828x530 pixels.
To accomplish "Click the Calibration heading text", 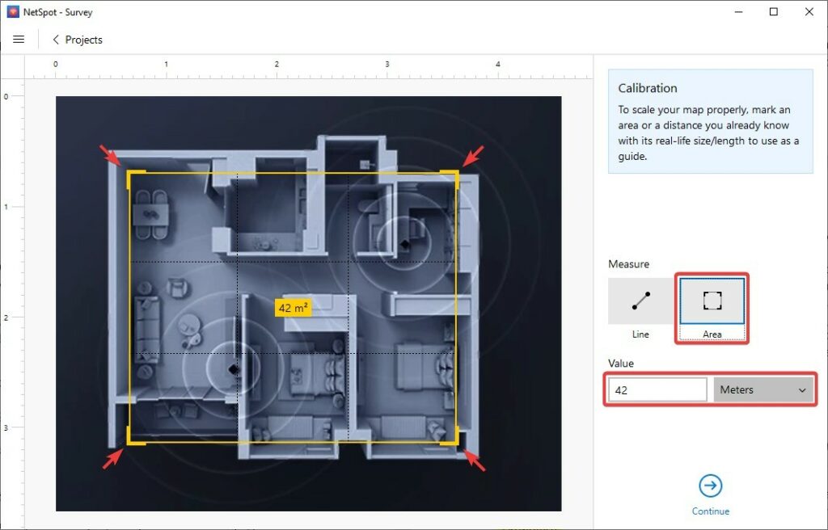I will pos(648,88).
